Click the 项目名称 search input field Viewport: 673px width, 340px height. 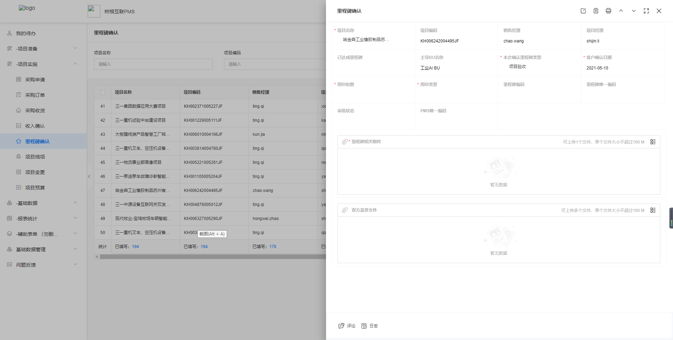[153, 64]
